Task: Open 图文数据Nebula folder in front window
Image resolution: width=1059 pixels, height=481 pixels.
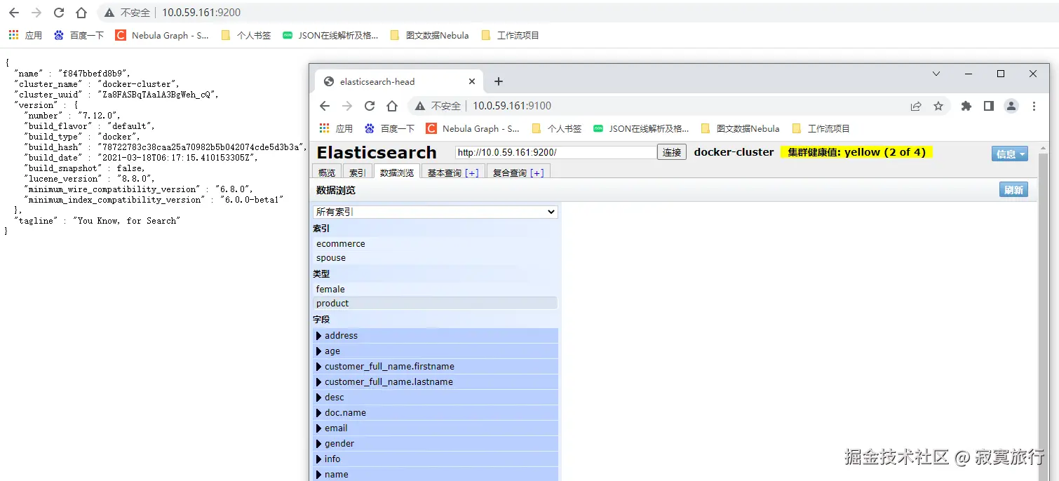Action: (x=740, y=128)
